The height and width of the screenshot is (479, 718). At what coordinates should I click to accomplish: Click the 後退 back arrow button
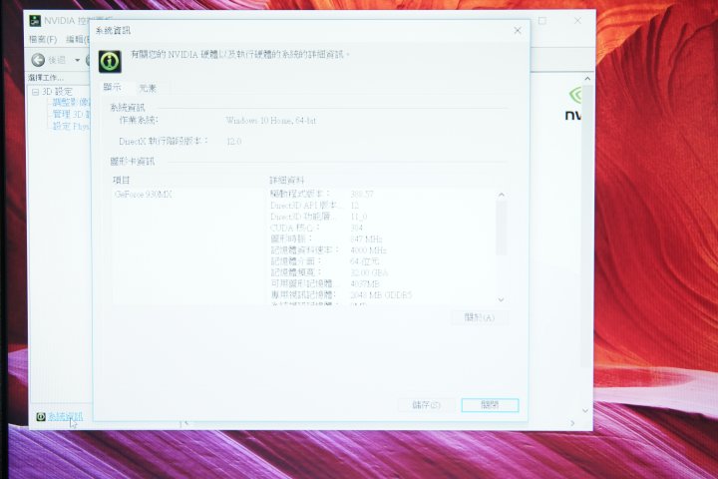click(39, 60)
